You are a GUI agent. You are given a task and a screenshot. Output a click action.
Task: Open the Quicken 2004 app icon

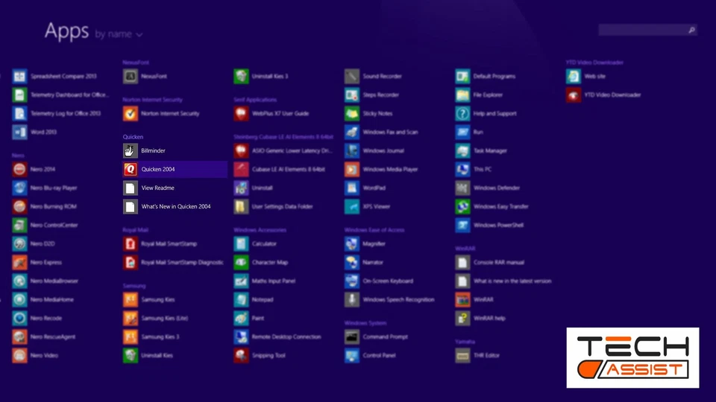[130, 169]
